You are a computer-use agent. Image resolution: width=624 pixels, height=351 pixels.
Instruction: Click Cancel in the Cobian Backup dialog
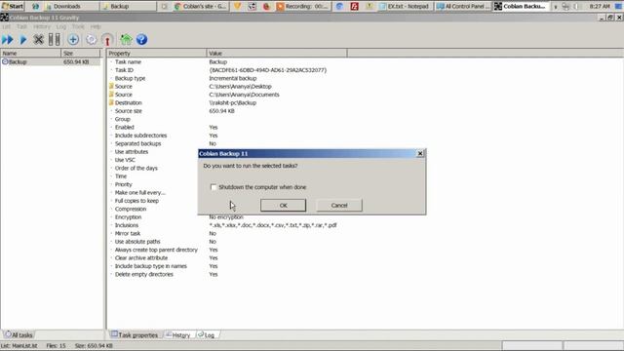click(x=339, y=205)
